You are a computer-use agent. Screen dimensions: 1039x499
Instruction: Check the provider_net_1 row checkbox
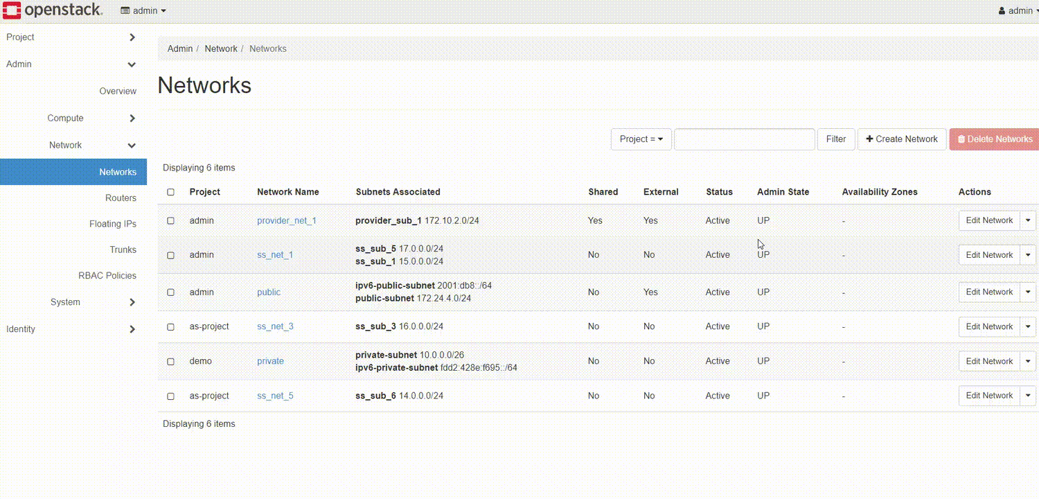pos(171,220)
